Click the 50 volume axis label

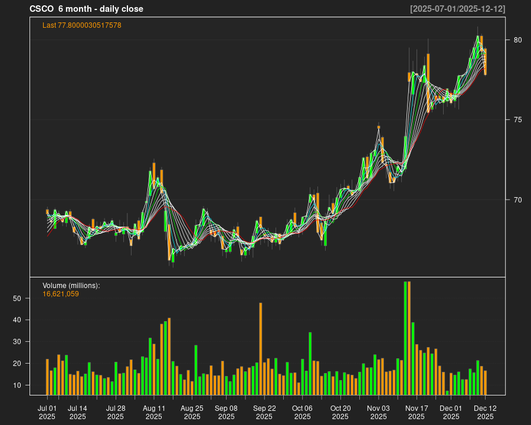point(17,299)
